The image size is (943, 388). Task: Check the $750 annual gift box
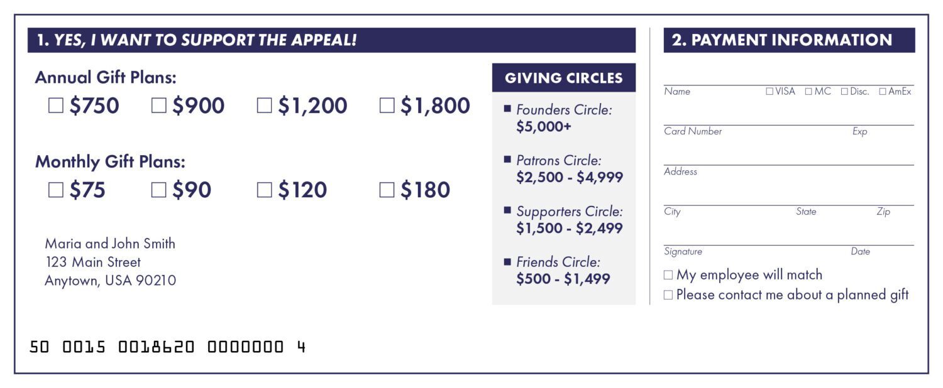click(56, 106)
